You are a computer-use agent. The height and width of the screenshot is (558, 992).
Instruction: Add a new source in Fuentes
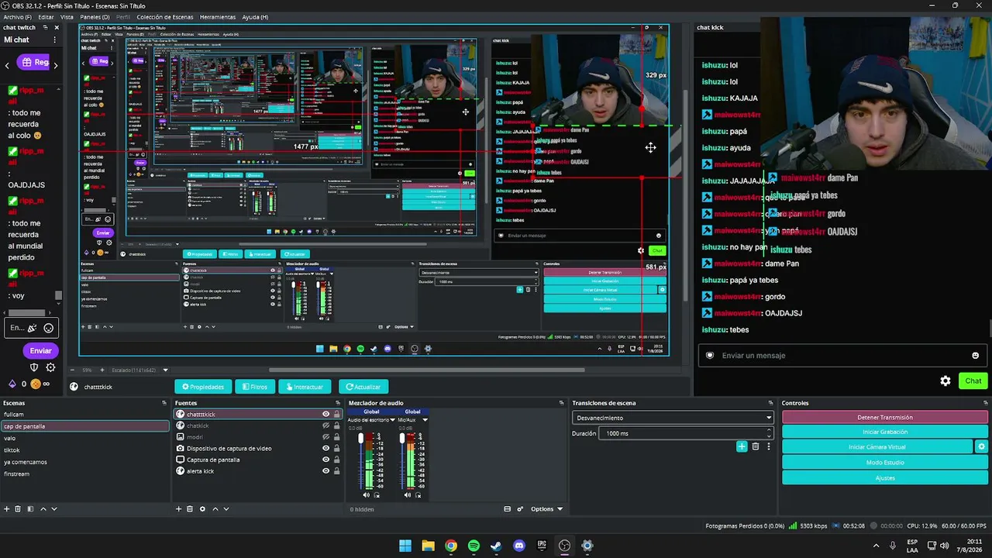pos(179,509)
